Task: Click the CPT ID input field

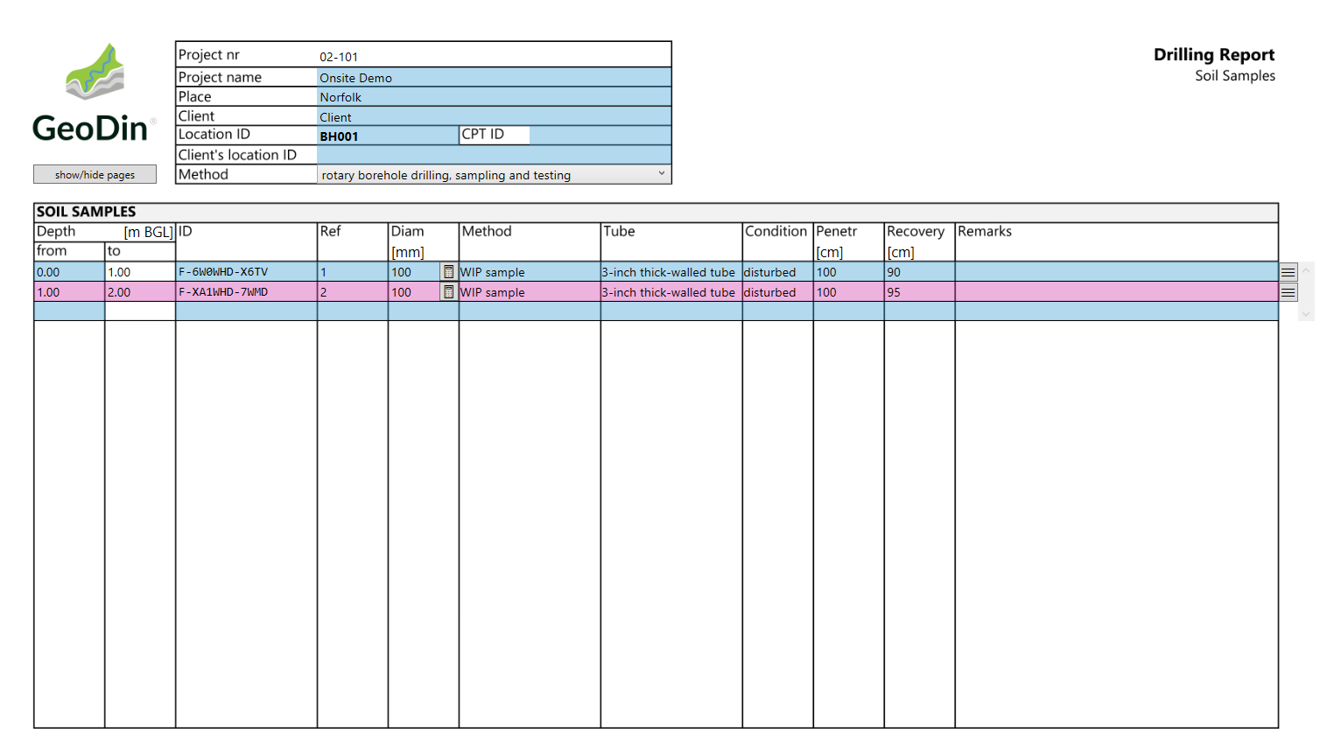Action: (x=600, y=136)
